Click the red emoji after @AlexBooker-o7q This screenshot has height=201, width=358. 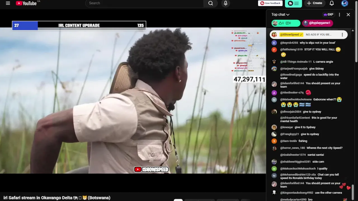tap(308, 92)
